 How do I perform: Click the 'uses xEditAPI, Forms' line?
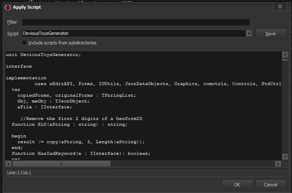point(158,84)
